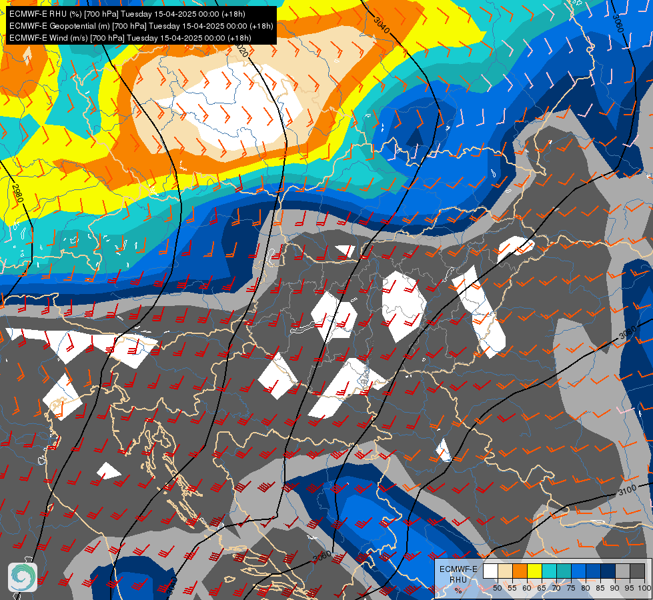Click the % unit under the legend title
Screen dimensions: 653x600
point(458,591)
